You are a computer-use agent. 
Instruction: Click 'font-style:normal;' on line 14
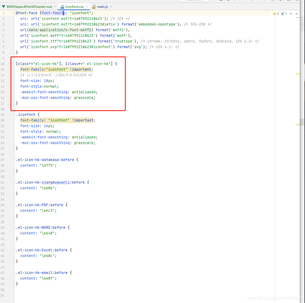coord(39,86)
